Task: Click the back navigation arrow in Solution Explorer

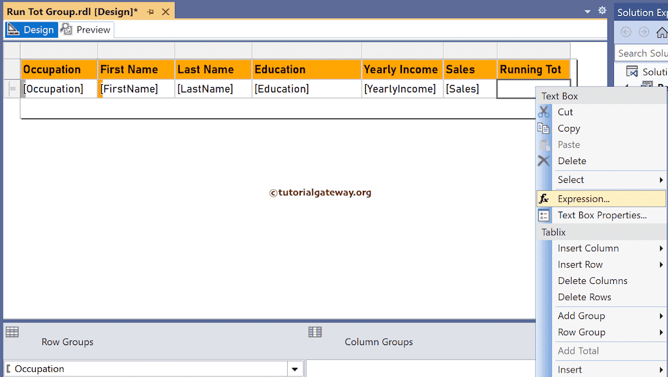Action: coord(626,31)
